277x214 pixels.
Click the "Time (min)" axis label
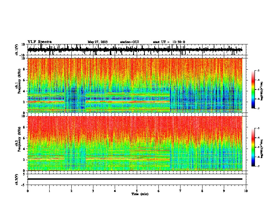click(140, 194)
